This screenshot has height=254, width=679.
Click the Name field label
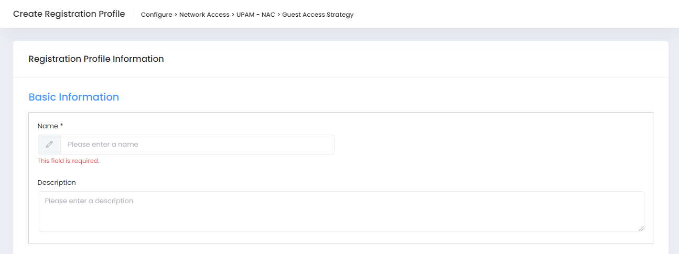[47, 126]
